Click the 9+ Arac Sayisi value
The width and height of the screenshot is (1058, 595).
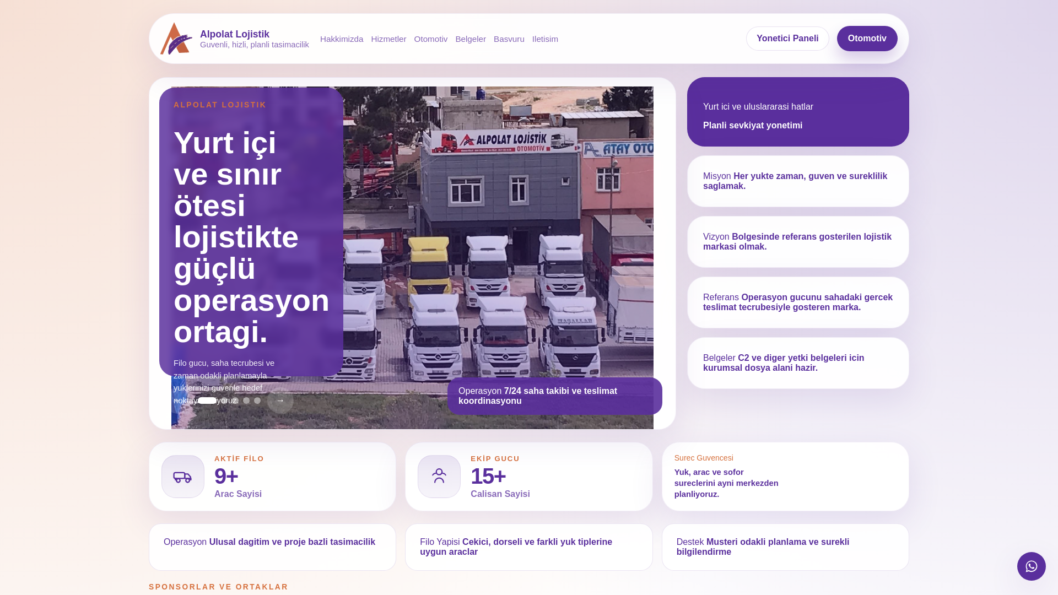click(x=226, y=476)
